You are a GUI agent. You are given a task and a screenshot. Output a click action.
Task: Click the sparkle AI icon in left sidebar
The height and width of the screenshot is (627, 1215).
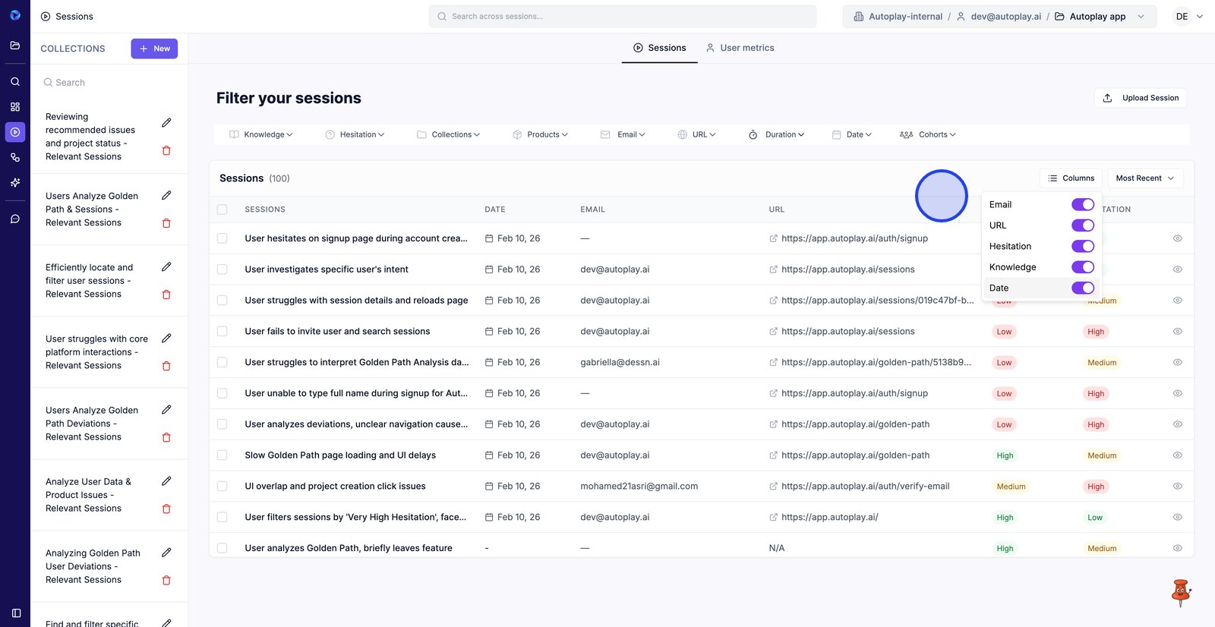(x=15, y=183)
